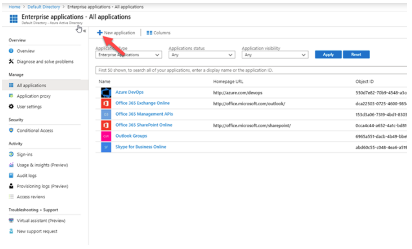Open Skype for Business Online link
This screenshot has height=249, width=412.
pos(141,147)
